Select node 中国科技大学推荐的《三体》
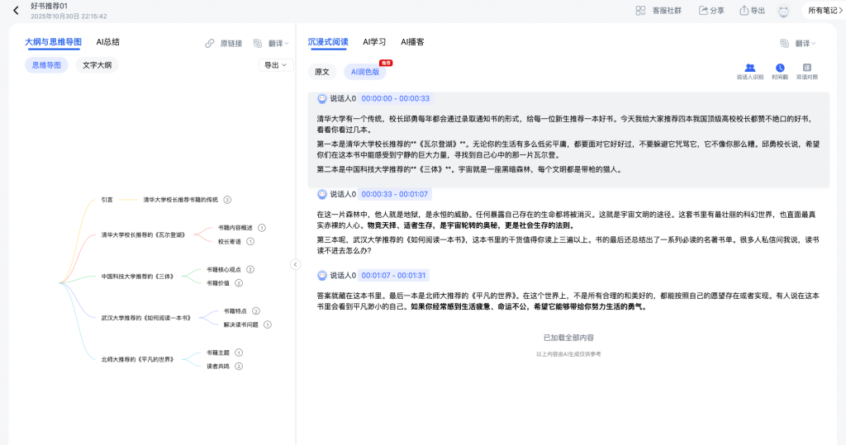This screenshot has width=846, height=445. pyautogui.click(x=138, y=277)
